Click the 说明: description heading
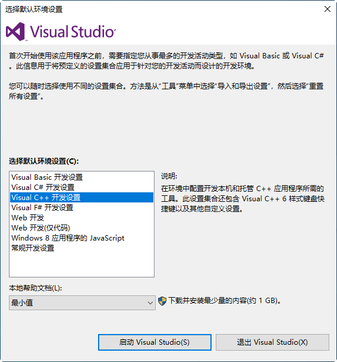The width and height of the screenshot is (337, 362). click(169, 176)
